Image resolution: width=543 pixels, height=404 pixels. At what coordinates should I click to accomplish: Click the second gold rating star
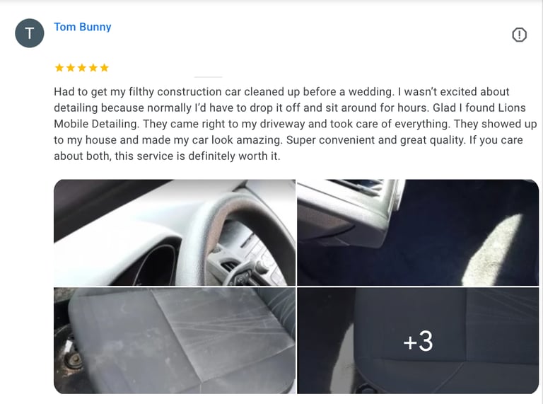pos(71,67)
